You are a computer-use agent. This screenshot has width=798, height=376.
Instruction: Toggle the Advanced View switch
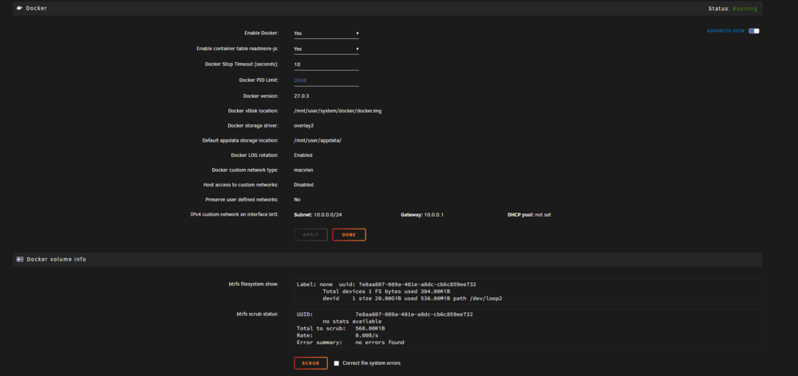(x=754, y=31)
